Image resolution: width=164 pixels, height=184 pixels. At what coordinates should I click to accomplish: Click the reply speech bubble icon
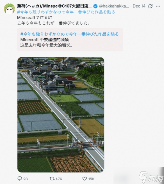point(20,178)
